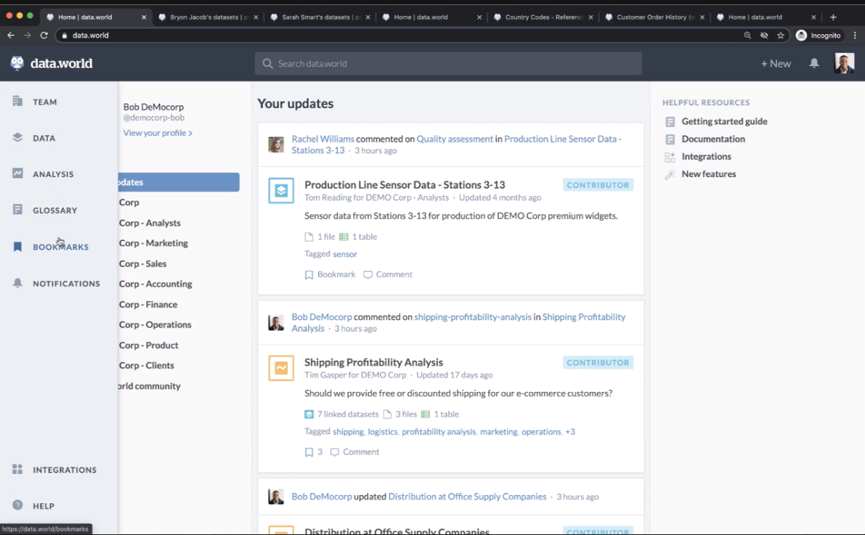Click the browser back arrow
This screenshot has height=535, width=865.
pyautogui.click(x=11, y=36)
